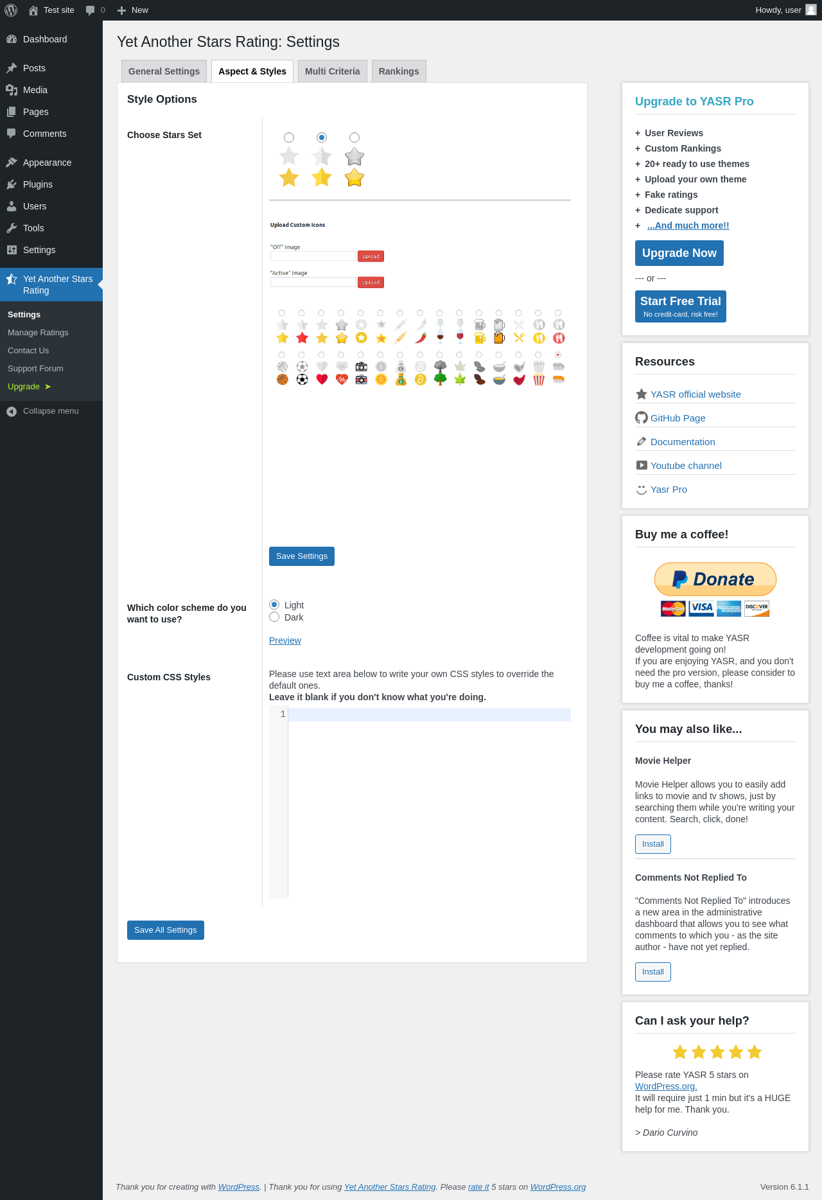Select the Aspect & Styles tab

click(x=252, y=71)
